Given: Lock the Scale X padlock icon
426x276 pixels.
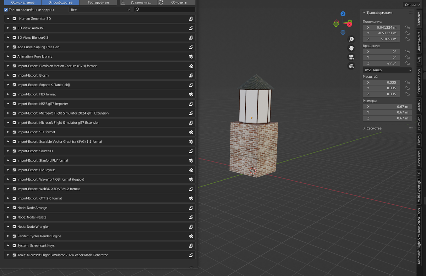Looking at the screenshot, I should [x=408, y=83].
